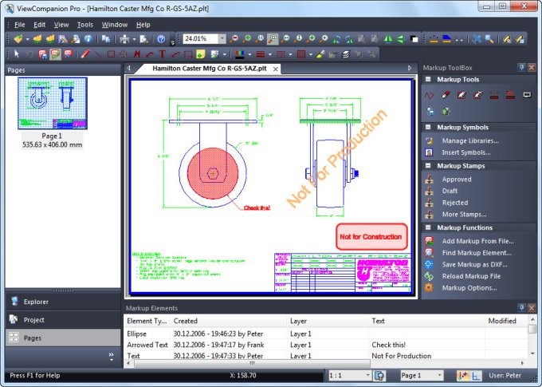Click the red zoom out magnifier
Image resolution: width=542 pixels, height=387 pixels.
[234, 39]
